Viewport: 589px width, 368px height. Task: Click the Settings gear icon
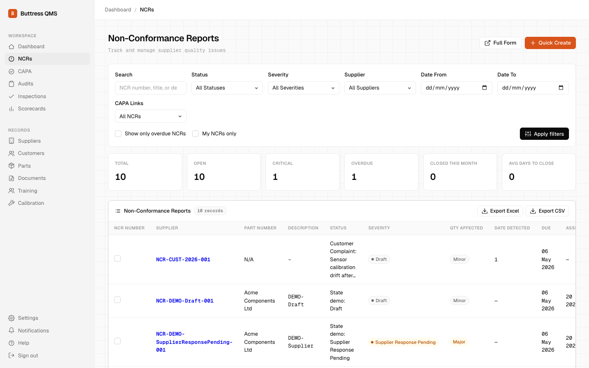(11, 318)
